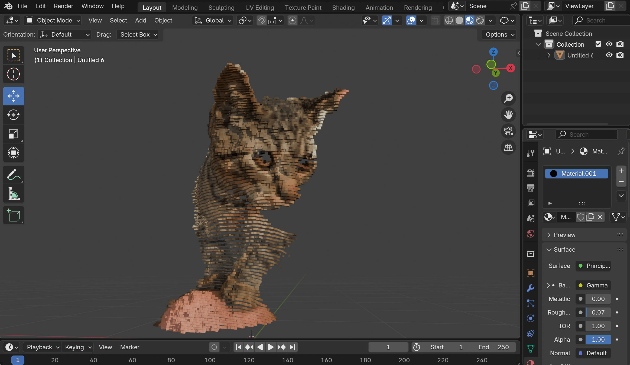Screen dimensions: 630x365
Task: Select the Cursor tool in toolbar
Action: (x=14, y=74)
